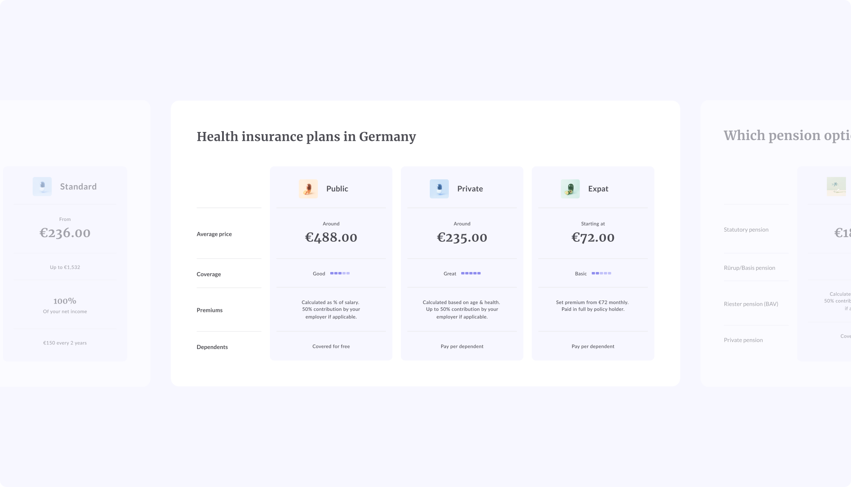Click the Public plan orange icon
The image size is (851, 487).
click(x=308, y=189)
